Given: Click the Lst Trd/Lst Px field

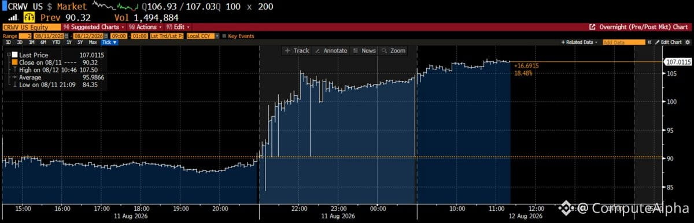Looking at the screenshot, I should (x=167, y=36).
